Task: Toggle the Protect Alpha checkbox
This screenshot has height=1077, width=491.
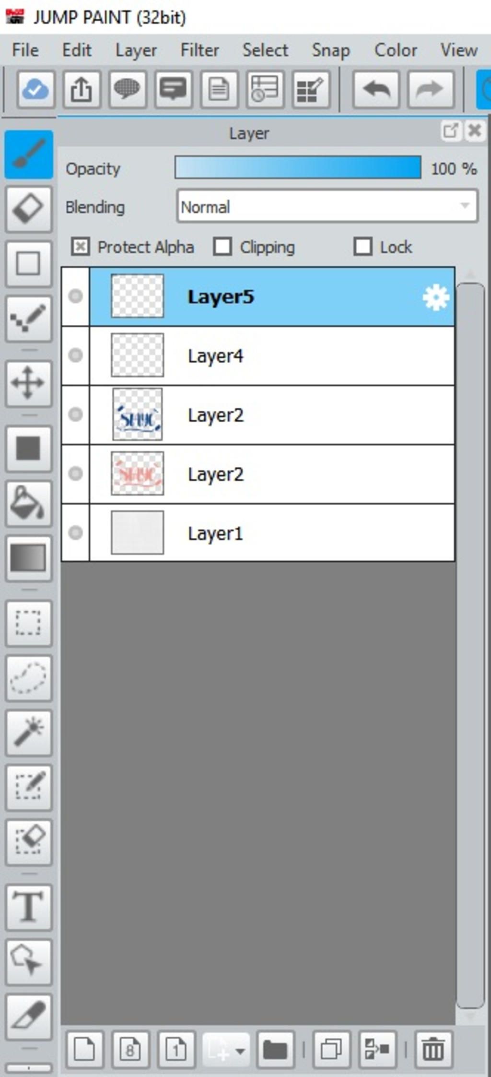Action: click(x=80, y=247)
